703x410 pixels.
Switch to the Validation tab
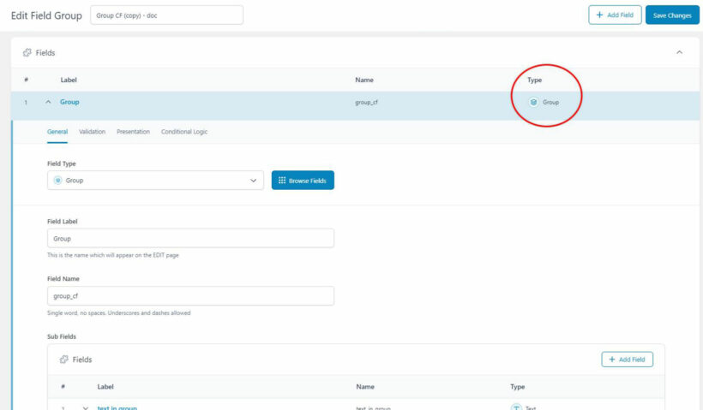click(x=92, y=132)
